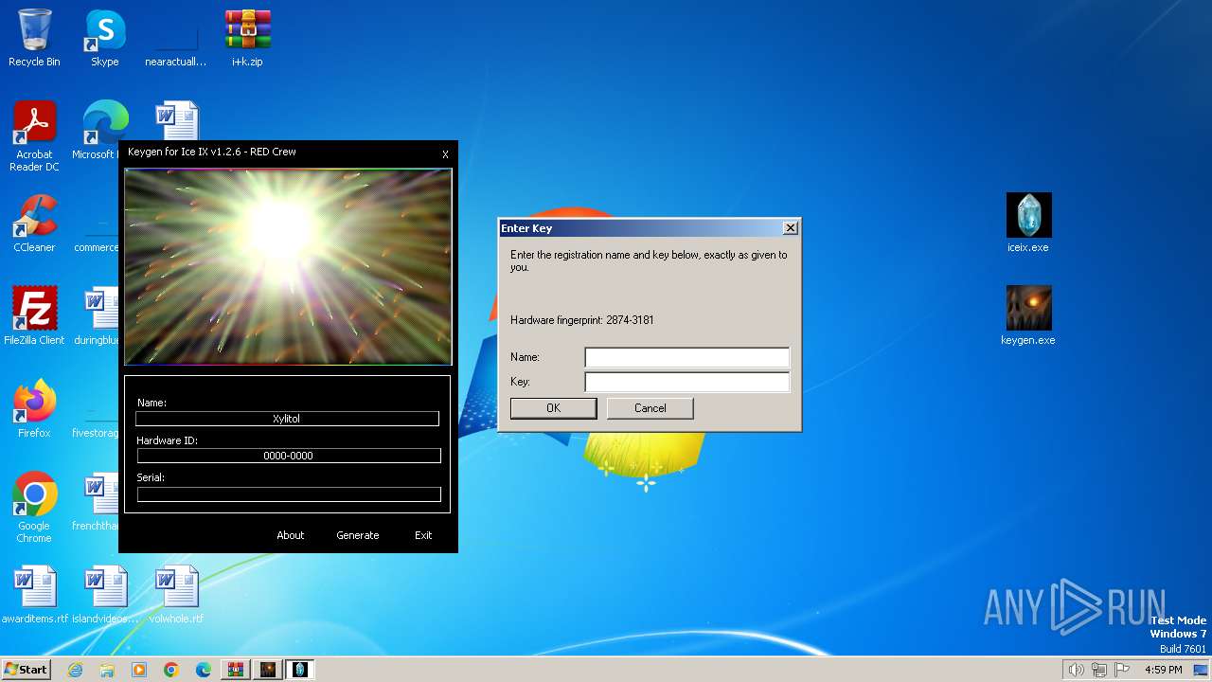Open the media player taskbar icon

pos(139,670)
